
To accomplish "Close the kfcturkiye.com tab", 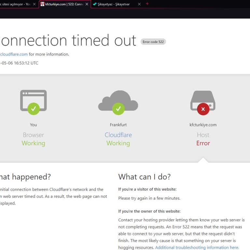I will coord(87,4).
